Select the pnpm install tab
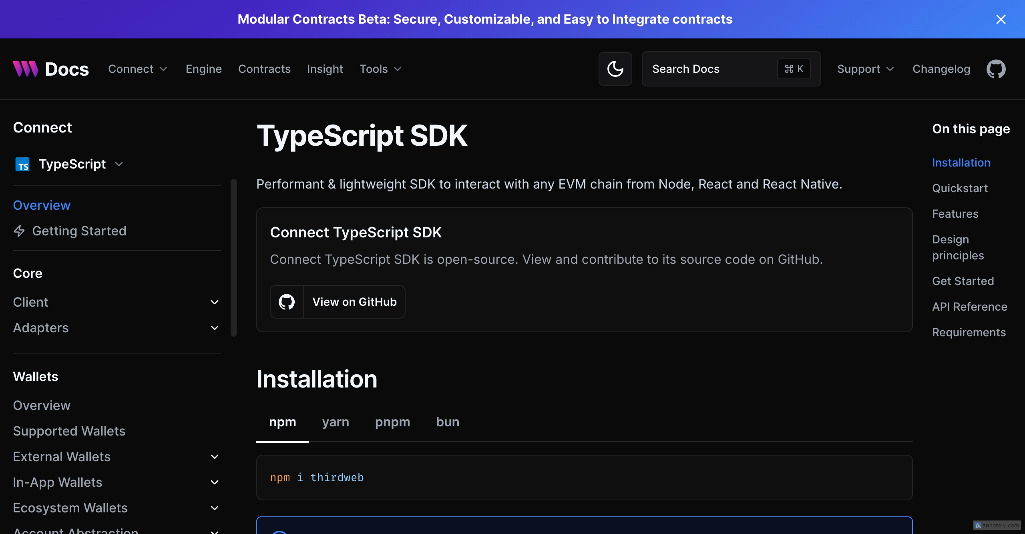 coord(392,422)
